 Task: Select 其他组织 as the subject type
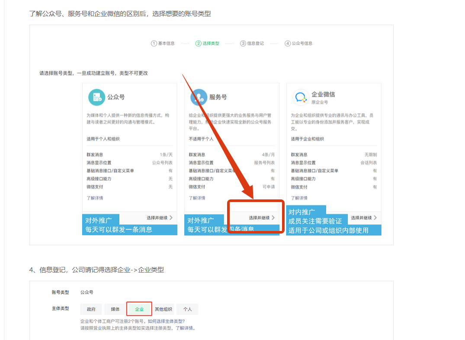tap(164, 309)
